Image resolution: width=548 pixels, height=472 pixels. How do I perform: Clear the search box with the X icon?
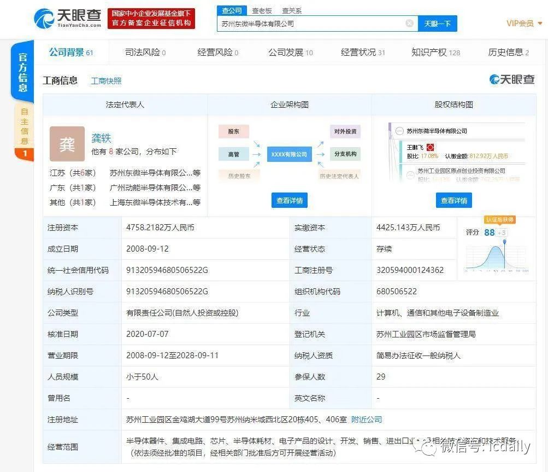410,24
